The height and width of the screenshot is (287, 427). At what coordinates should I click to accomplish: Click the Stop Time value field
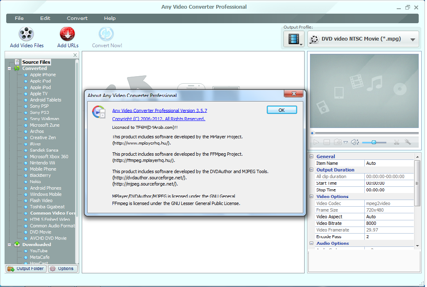click(389, 190)
